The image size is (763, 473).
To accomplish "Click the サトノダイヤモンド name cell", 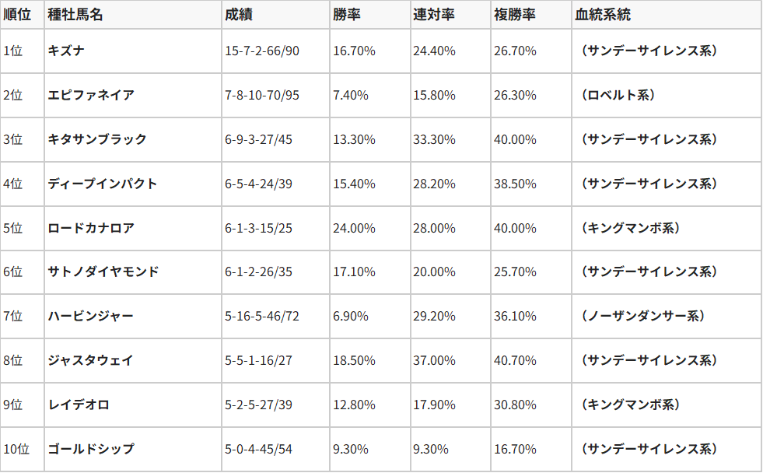I will point(103,272).
